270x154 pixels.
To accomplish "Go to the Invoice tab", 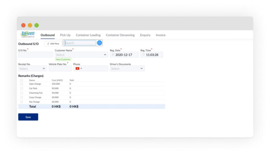I will 160,35.
